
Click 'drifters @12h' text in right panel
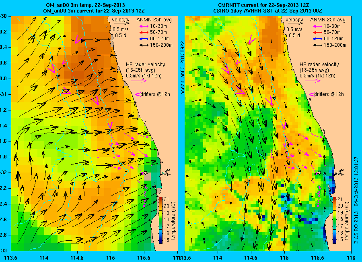coord(329,94)
